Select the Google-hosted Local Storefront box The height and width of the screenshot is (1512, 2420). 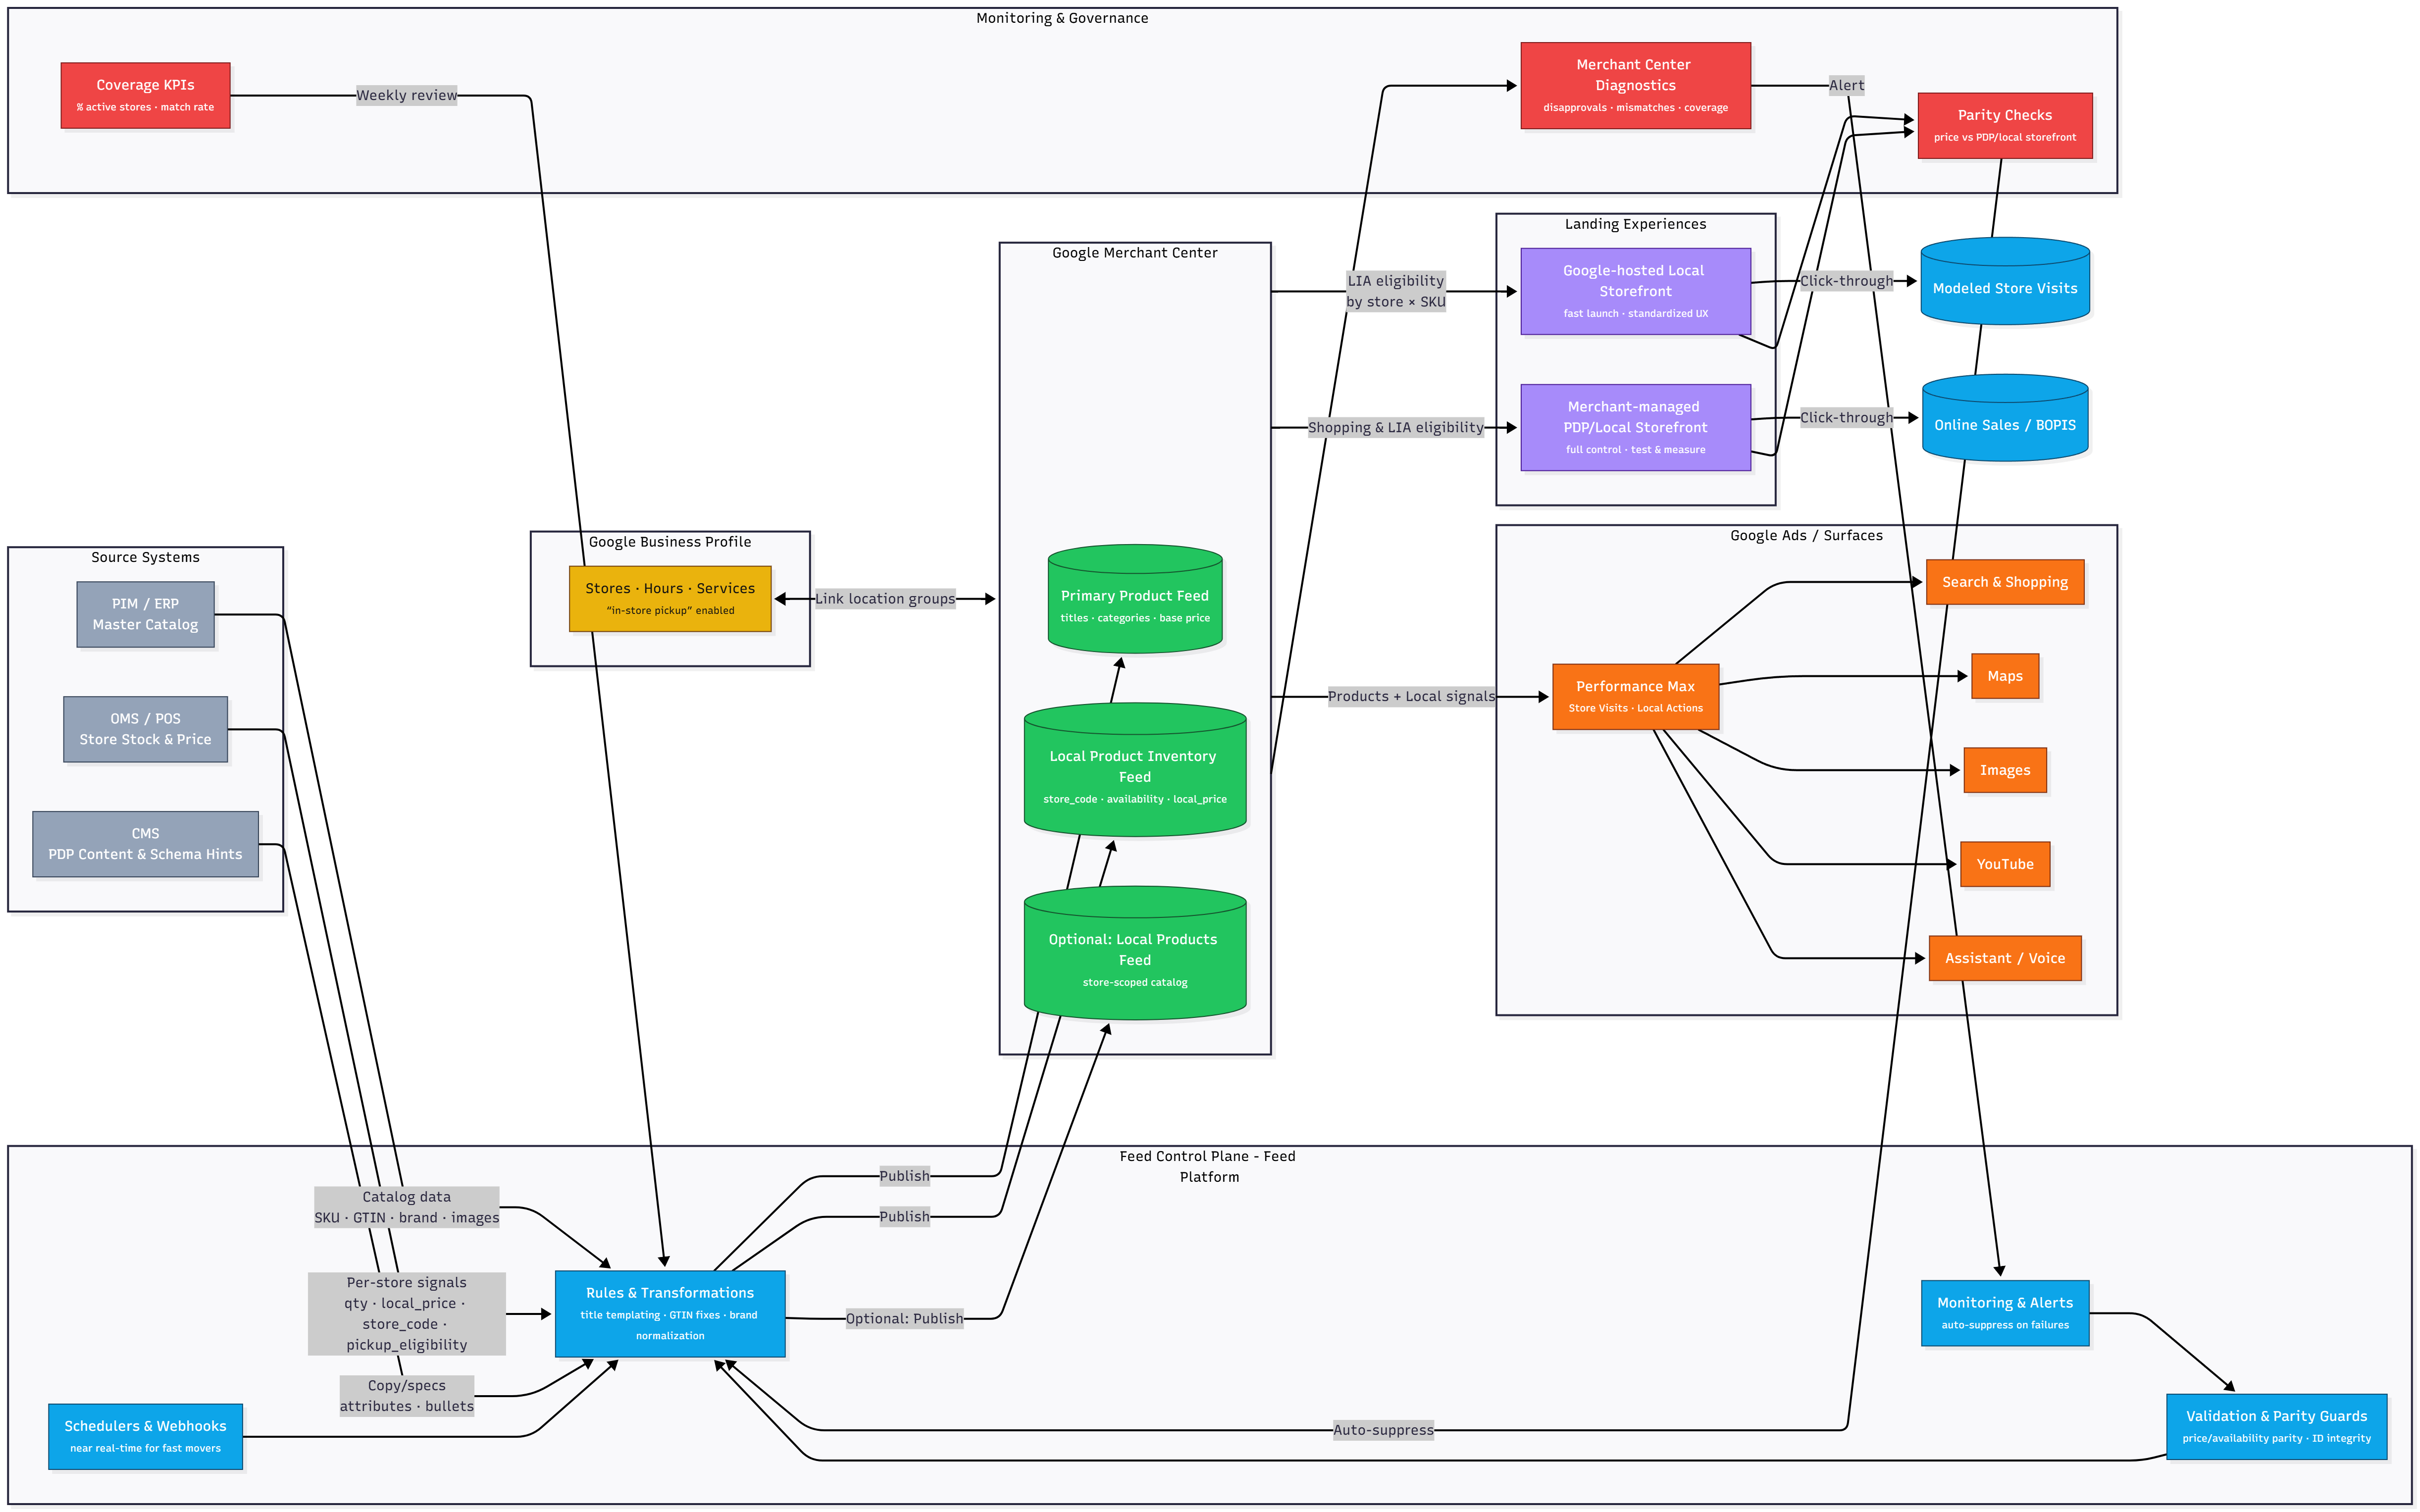coord(1635,291)
